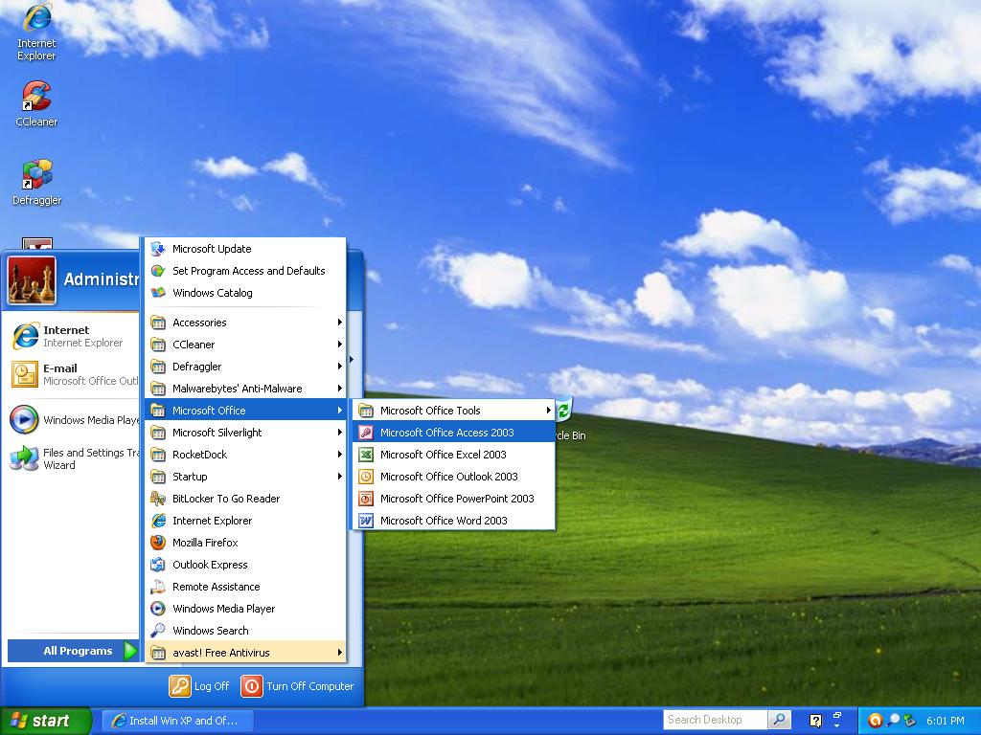Click Microsoft Silverlight folder label
Viewport: 981px width, 735px height.
click(217, 433)
